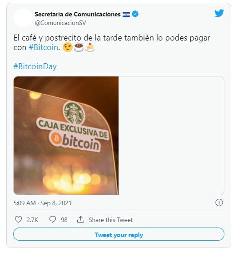Open the Starbucks bitcoin photo

pos(66,136)
